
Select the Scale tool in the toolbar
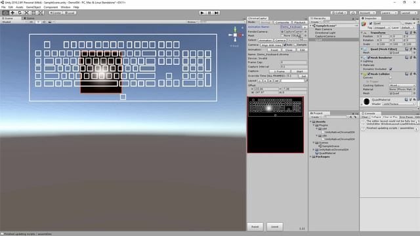coord(26,13)
